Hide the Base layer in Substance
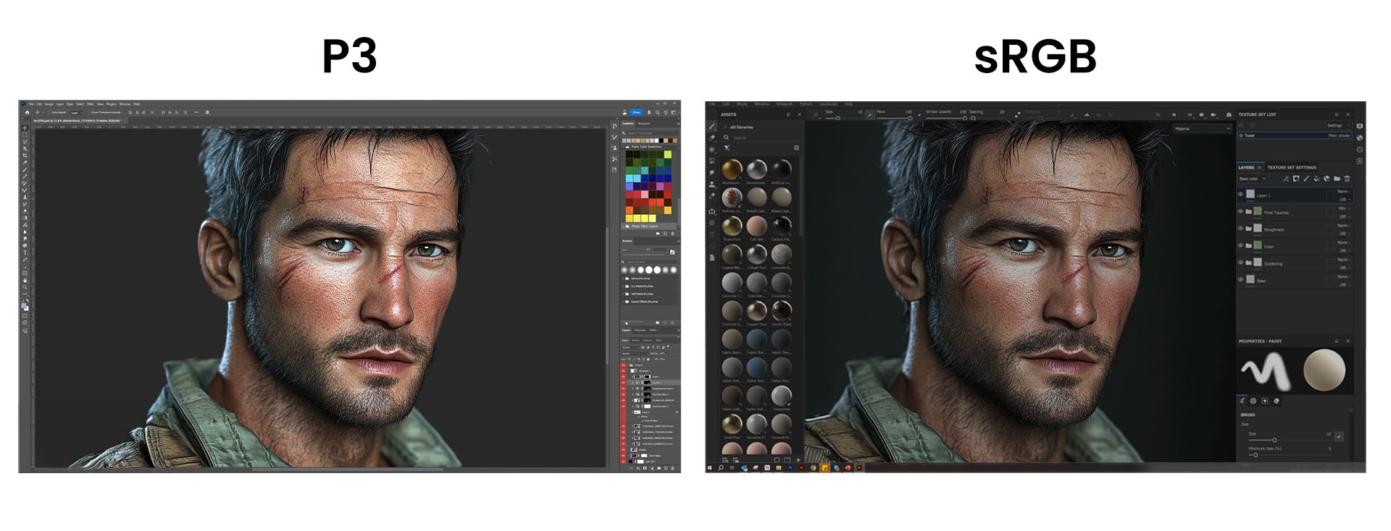 [1240, 279]
